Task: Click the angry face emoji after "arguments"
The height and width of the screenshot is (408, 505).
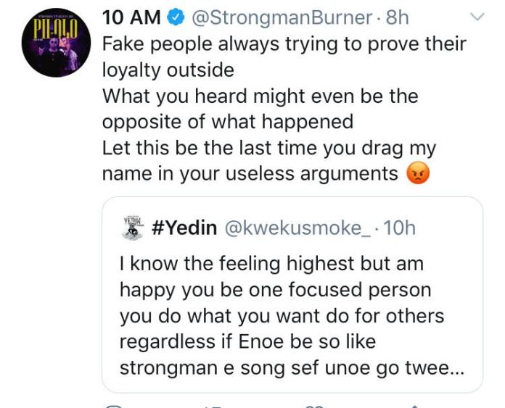Action: click(x=418, y=173)
